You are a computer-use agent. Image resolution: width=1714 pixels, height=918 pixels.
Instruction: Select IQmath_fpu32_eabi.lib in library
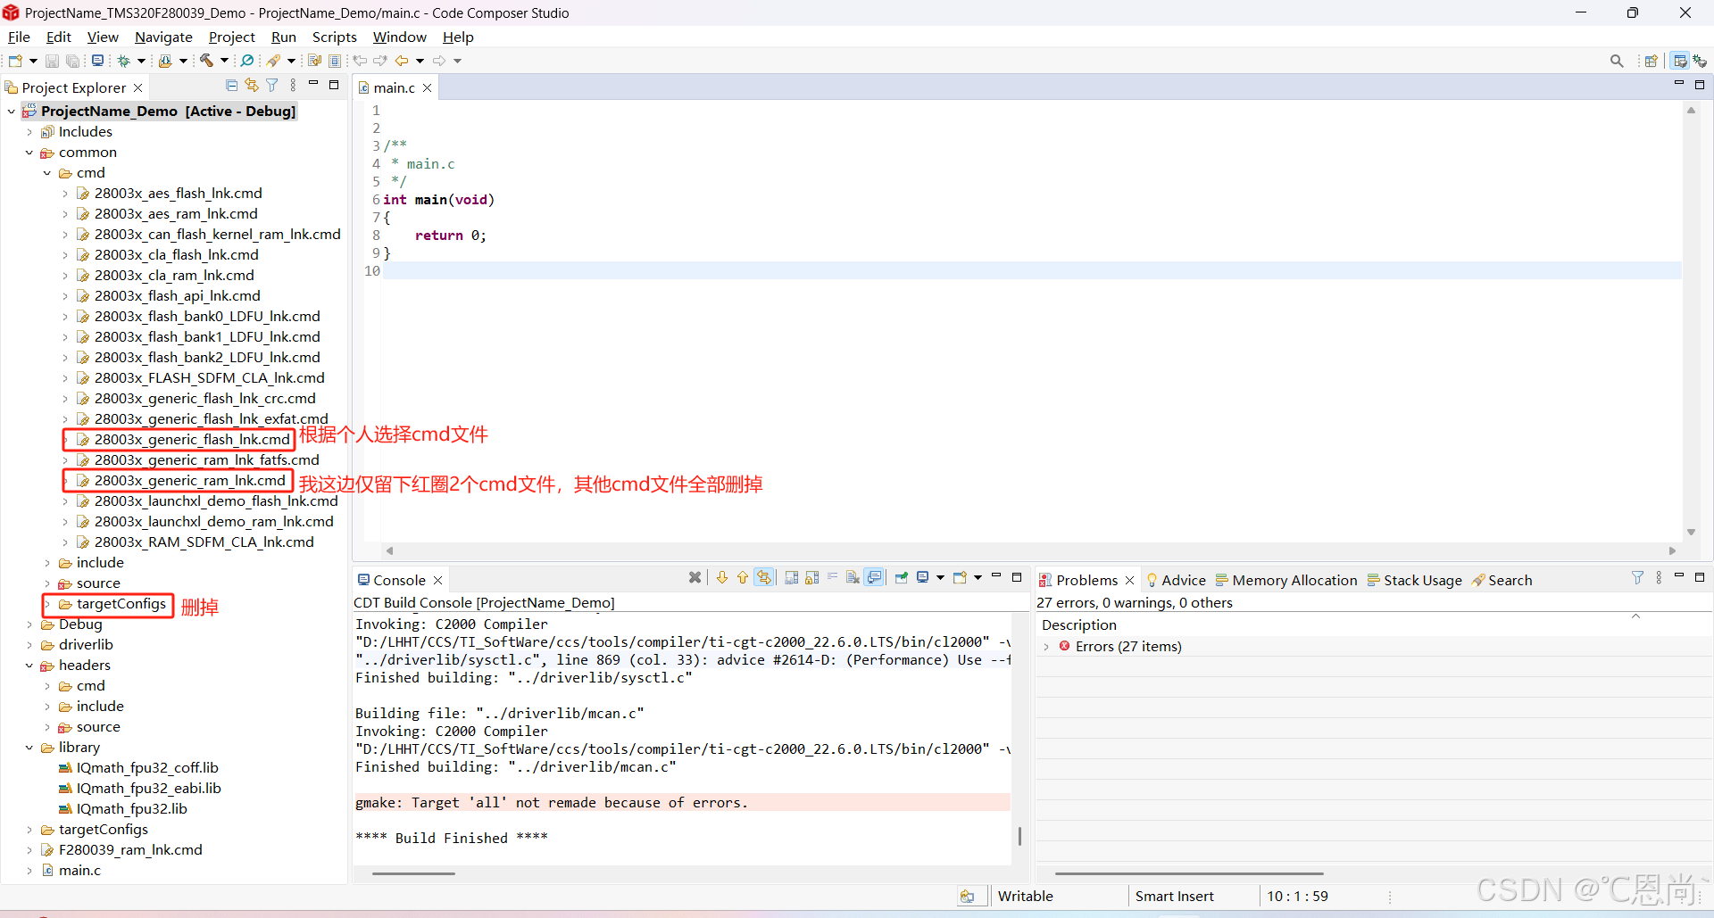(148, 789)
